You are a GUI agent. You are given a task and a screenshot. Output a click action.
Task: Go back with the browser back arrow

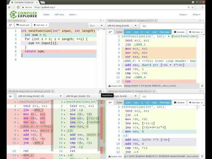point(10,7)
